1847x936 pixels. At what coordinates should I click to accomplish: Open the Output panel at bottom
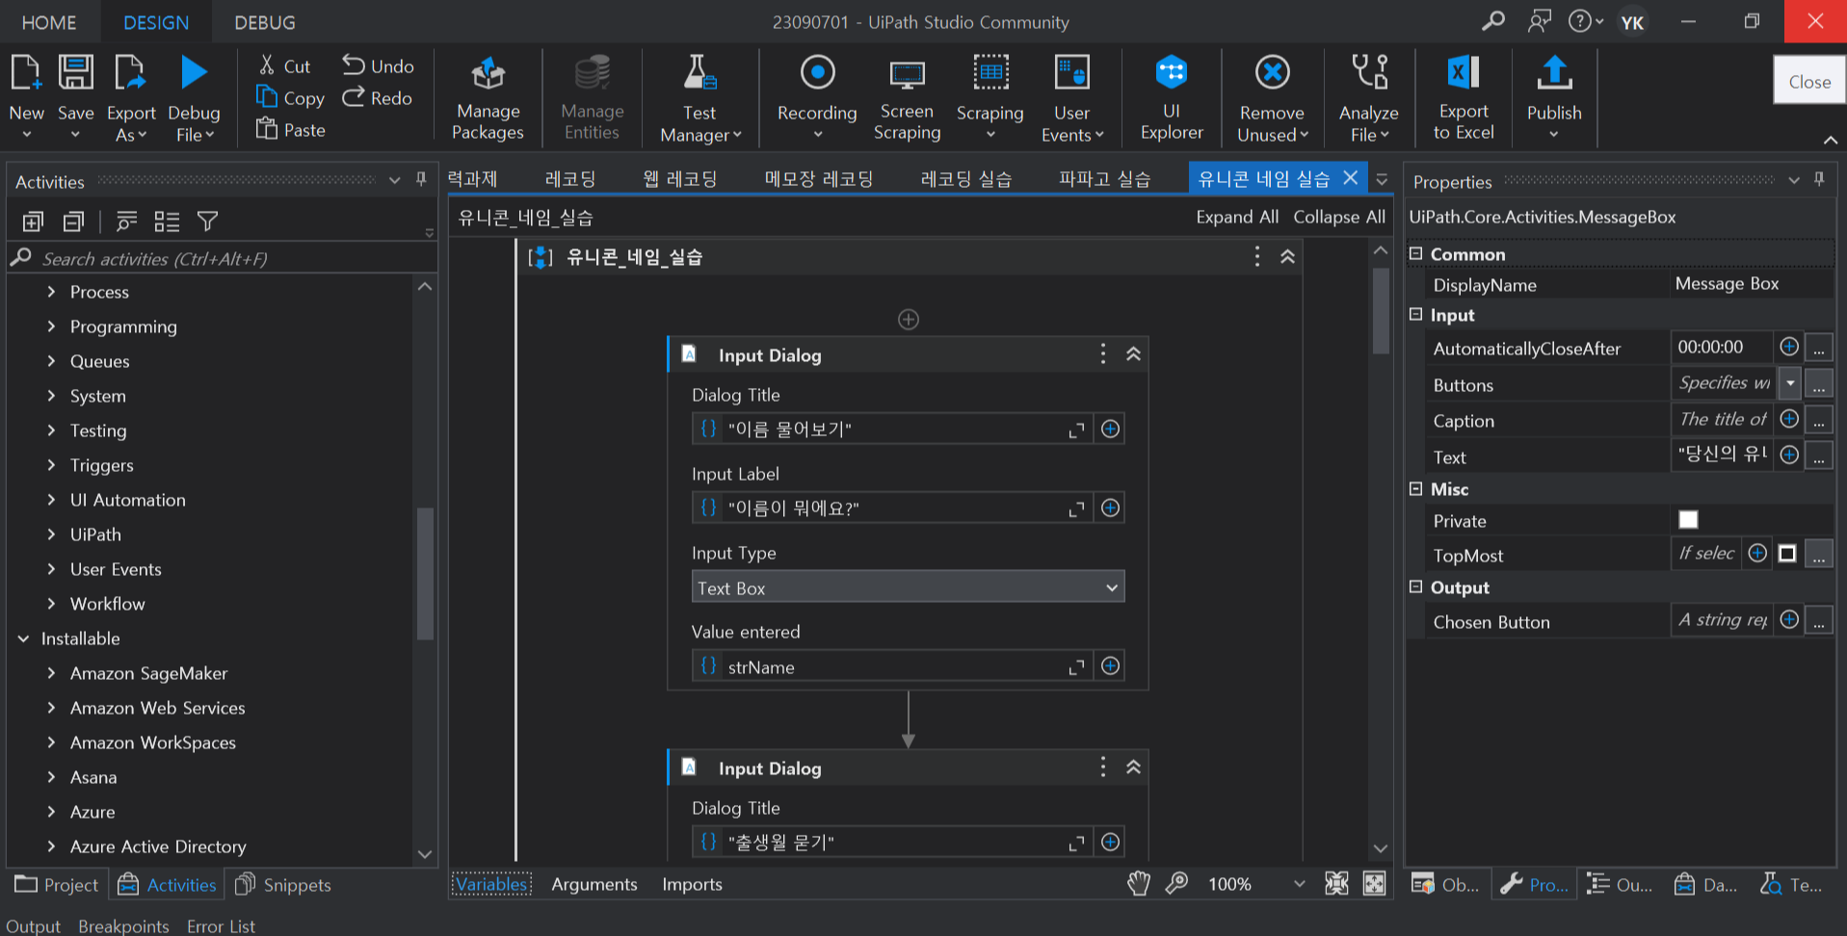[33, 925]
